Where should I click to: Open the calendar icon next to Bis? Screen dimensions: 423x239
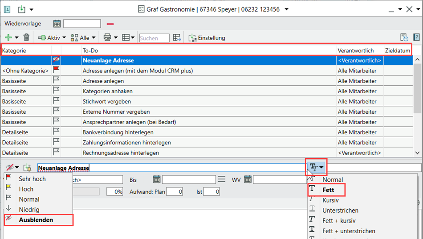tap(156, 179)
